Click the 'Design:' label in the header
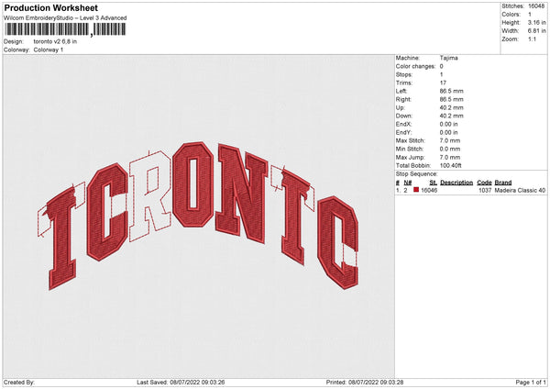The height and width of the screenshot is (389, 550). (14, 41)
